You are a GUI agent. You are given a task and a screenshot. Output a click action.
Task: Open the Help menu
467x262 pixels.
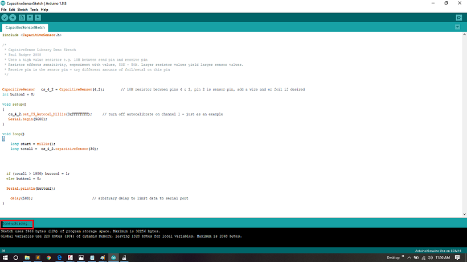tap(44, 10)
